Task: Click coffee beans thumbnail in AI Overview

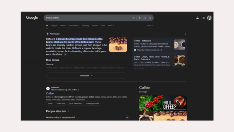Action: 118,44
